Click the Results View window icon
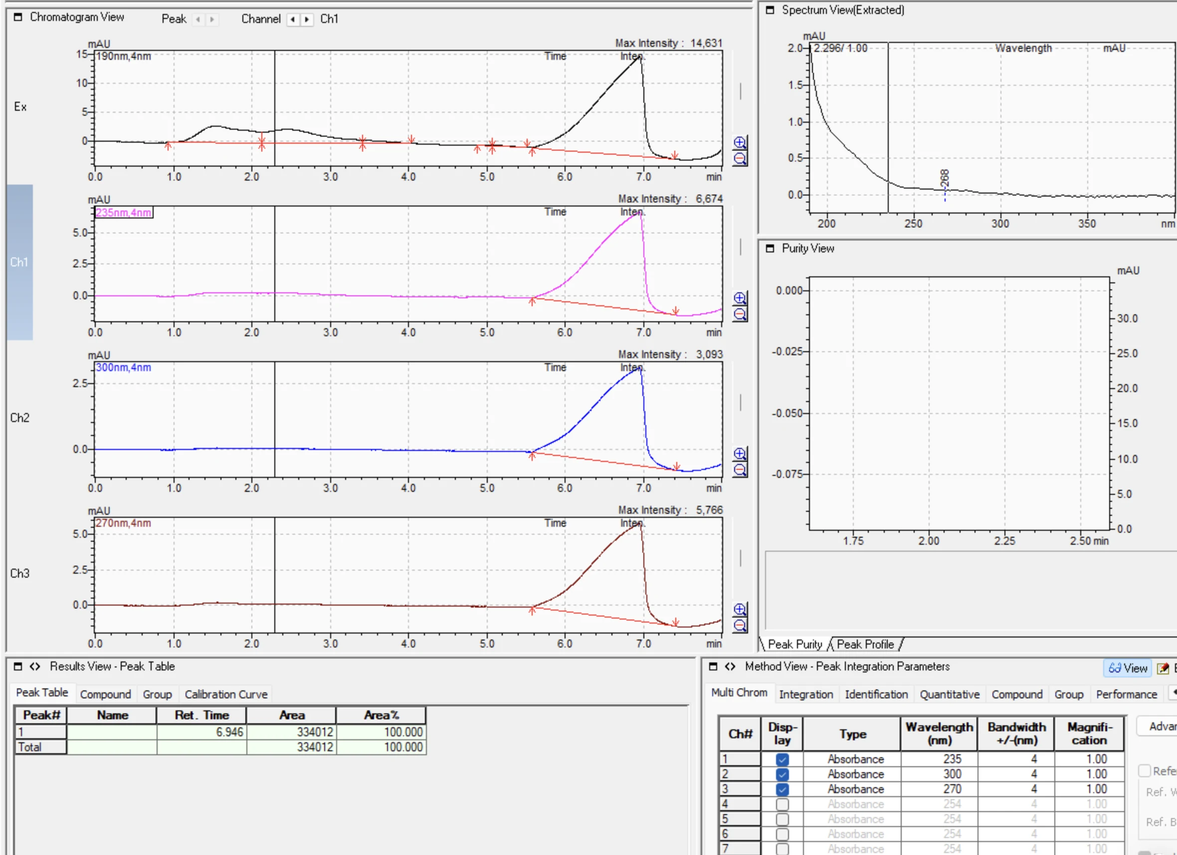 [x=18, y=666]
